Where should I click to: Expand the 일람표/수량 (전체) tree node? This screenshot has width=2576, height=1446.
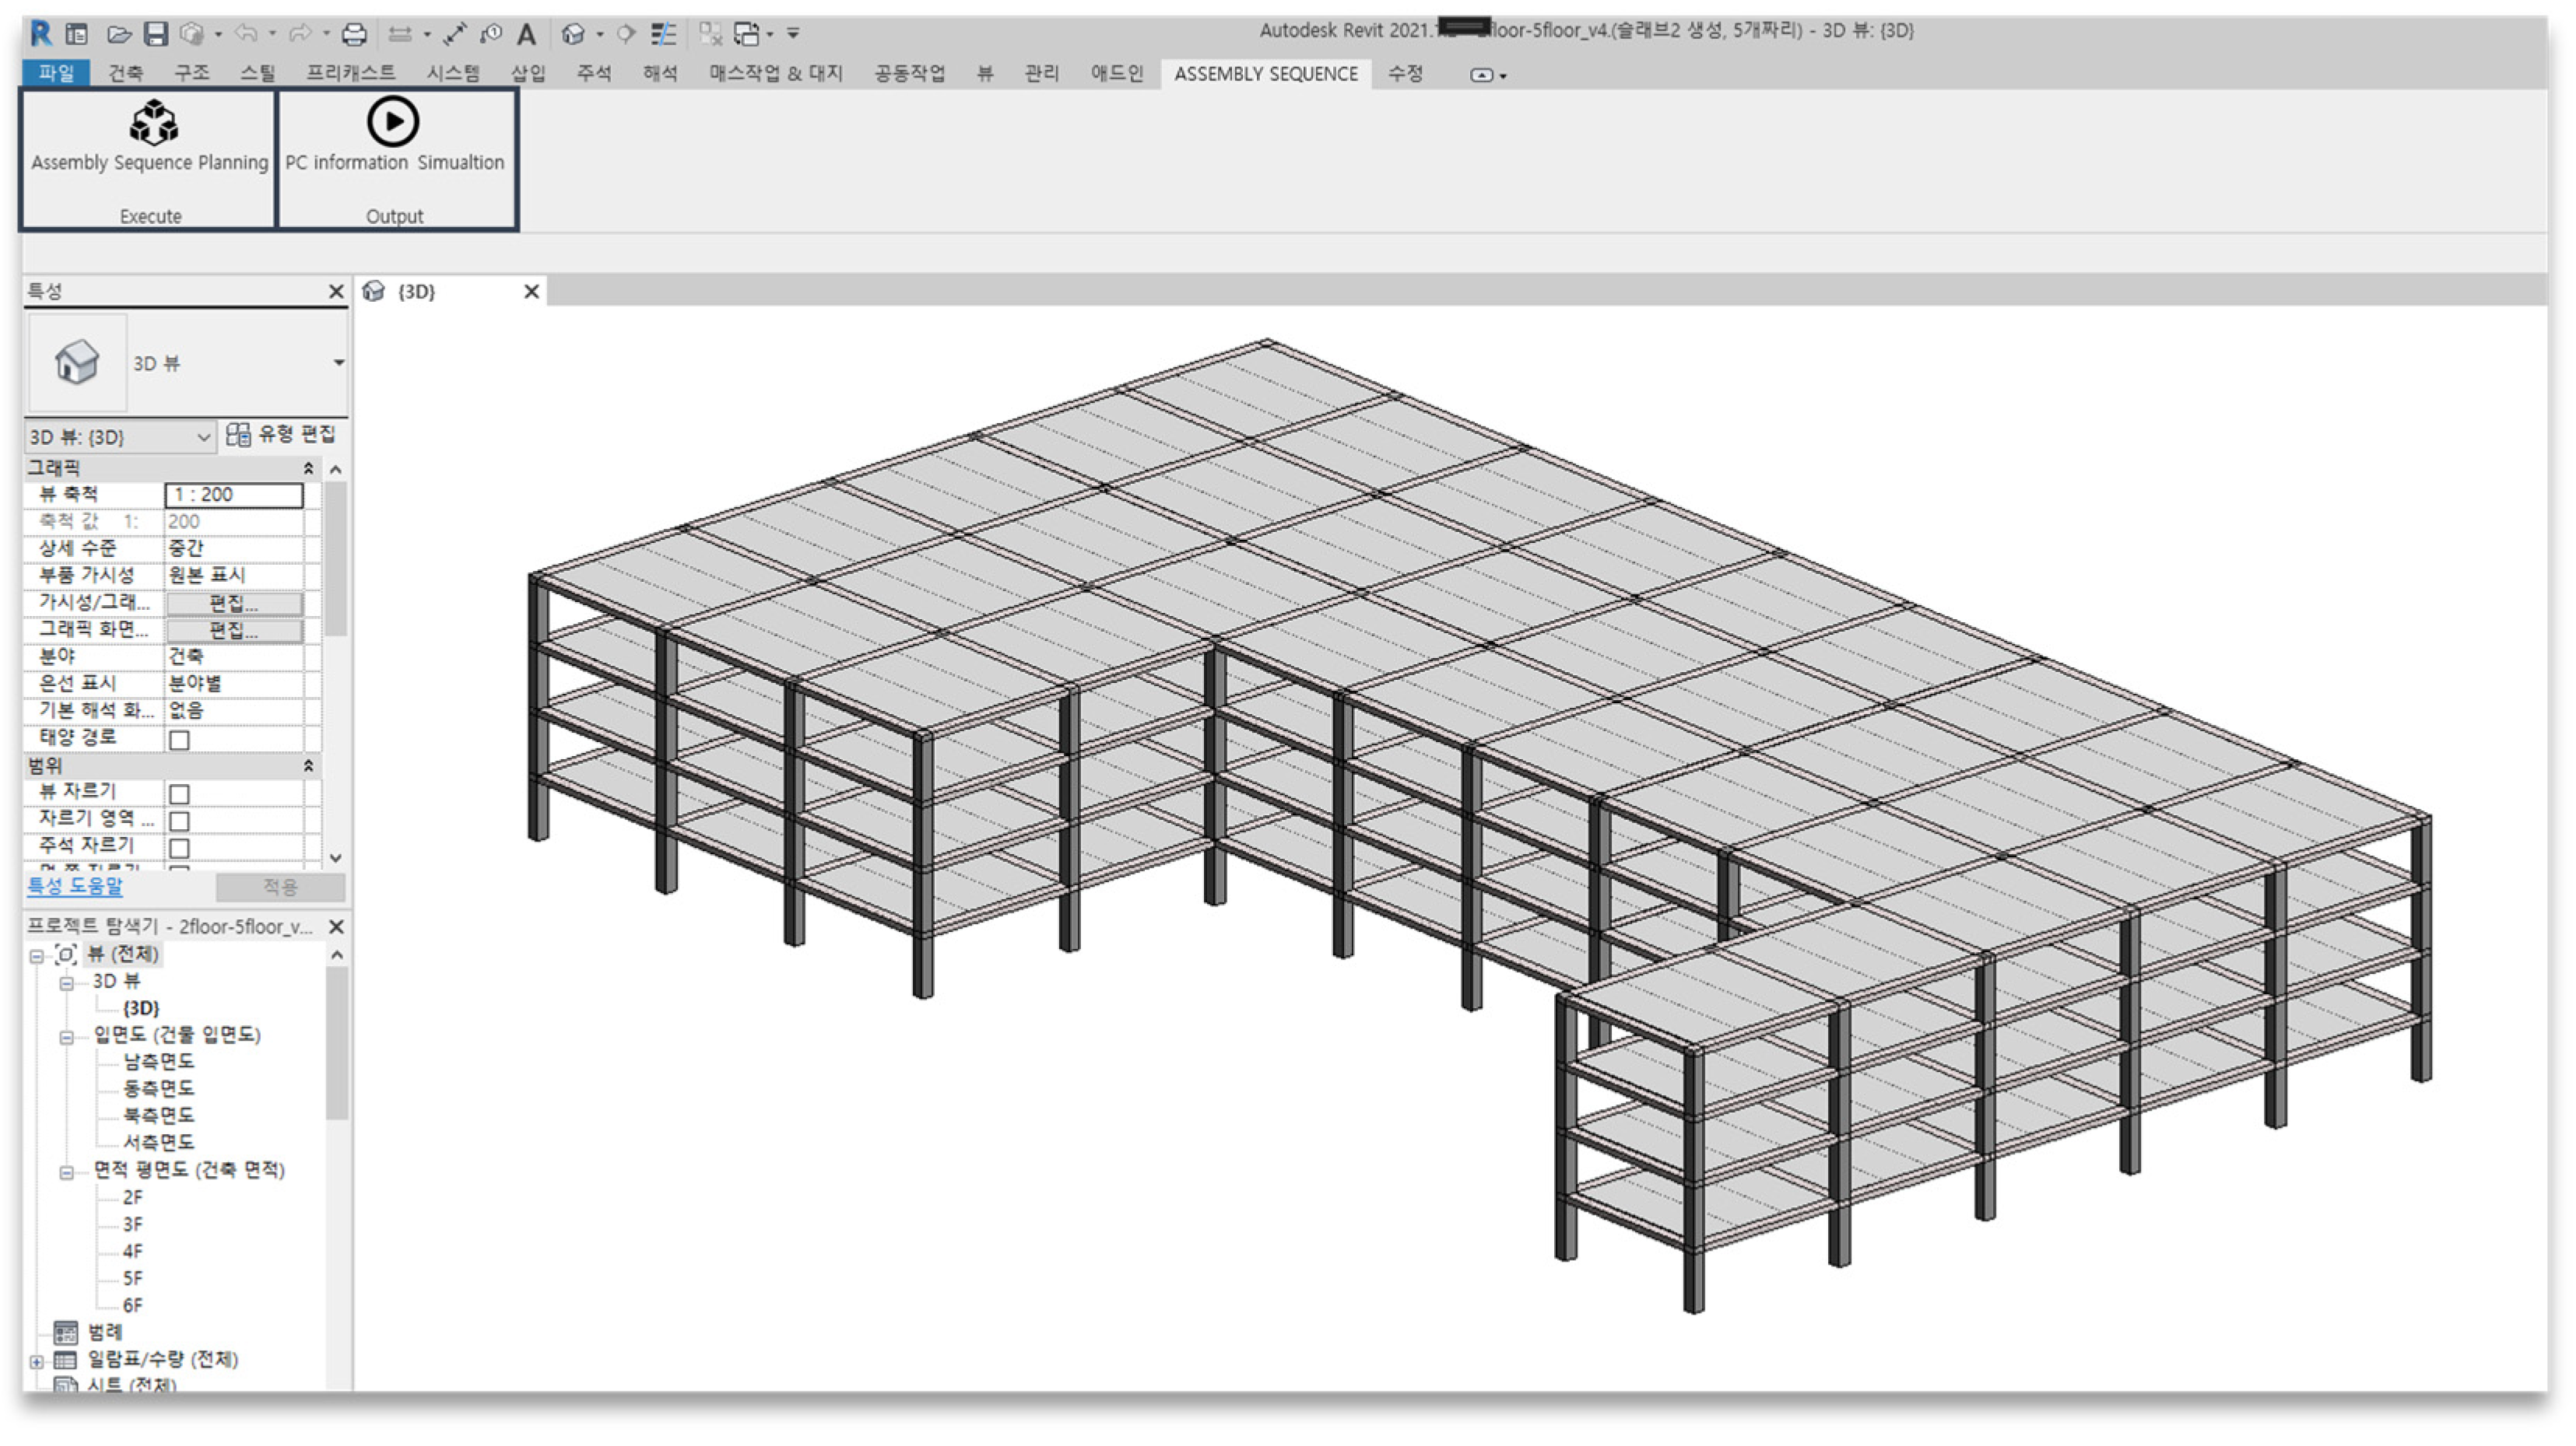click(37, 1361)
